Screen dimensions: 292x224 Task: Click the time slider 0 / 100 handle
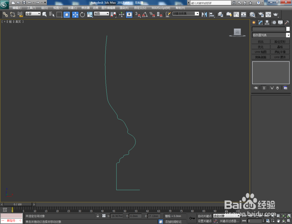pos(18,204)
